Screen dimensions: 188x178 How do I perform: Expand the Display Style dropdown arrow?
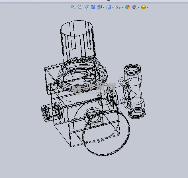pos(113,7)
